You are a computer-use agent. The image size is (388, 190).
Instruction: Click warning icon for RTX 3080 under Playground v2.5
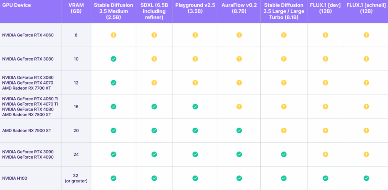[195, 59]
